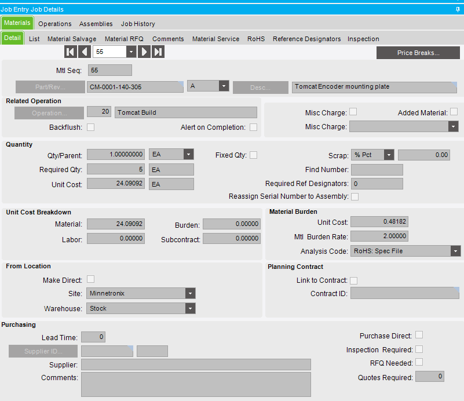Toggle the Backflush checkbox
This screenshot has height=401, width=464.
pyautogui.click(x=91, y=127)
